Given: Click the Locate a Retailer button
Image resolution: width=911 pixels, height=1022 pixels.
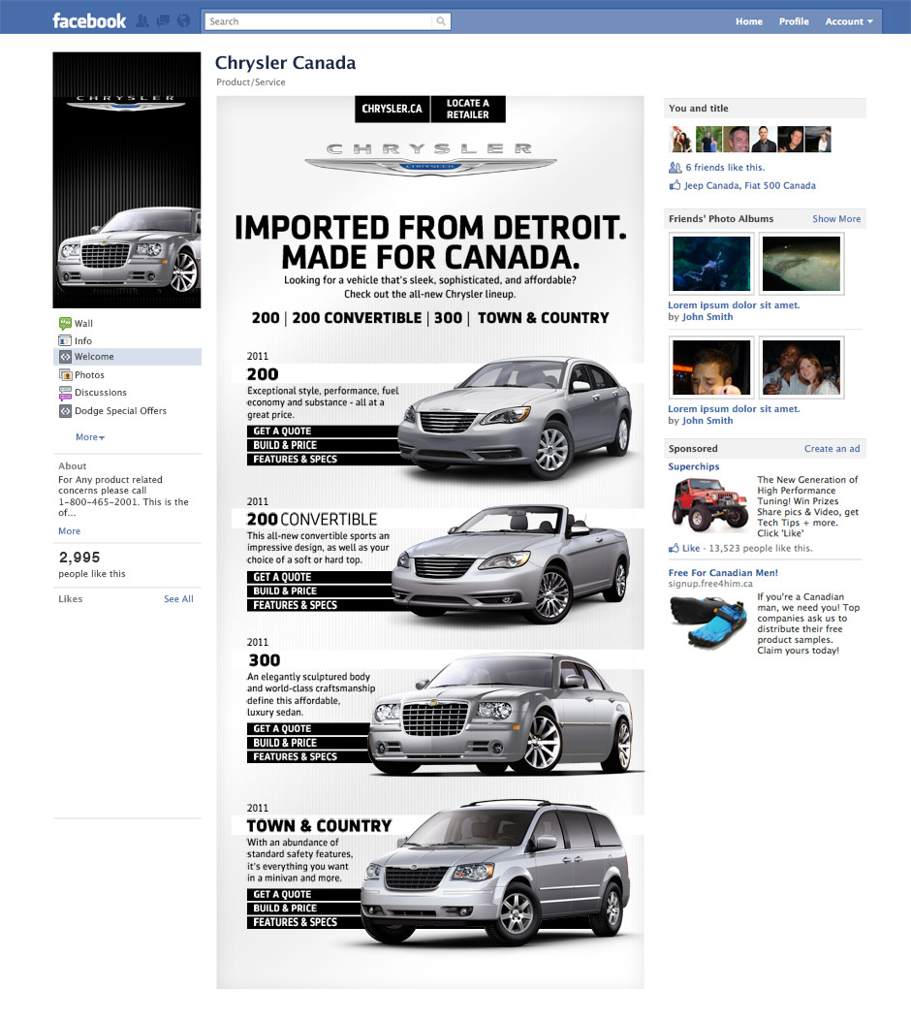Looking at the screenshot, I should tap(468, 109).
